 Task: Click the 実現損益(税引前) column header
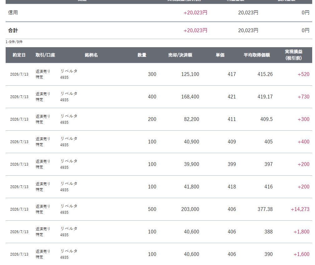click(293, 55)
